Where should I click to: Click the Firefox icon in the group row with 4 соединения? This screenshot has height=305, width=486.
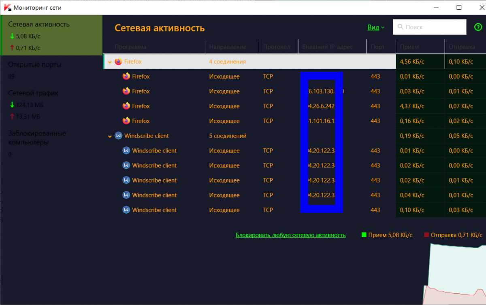pos(118,61)
